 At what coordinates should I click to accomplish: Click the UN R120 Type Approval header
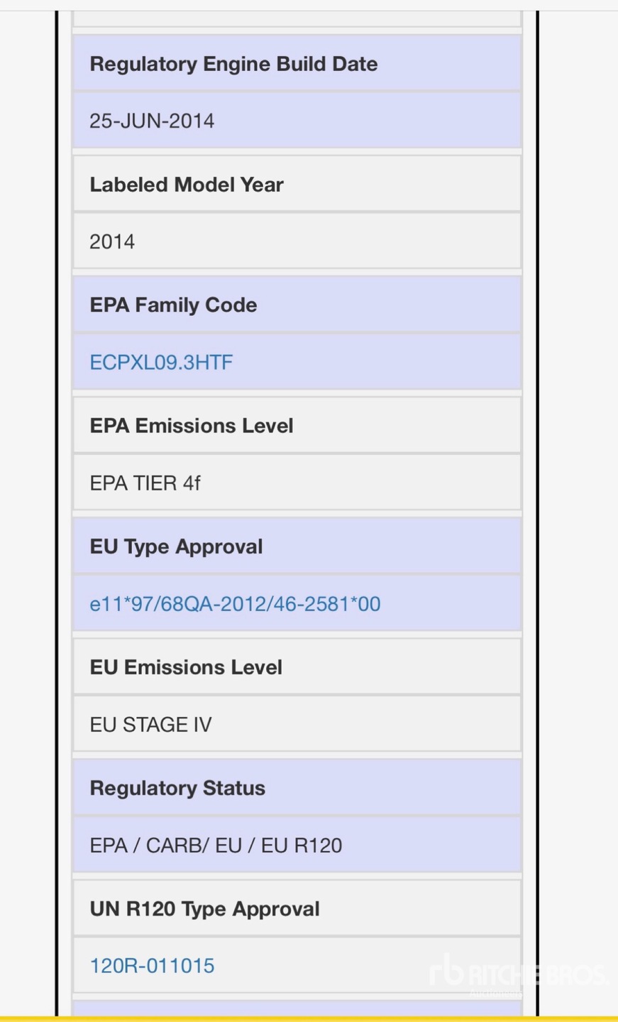click(204, 908)
